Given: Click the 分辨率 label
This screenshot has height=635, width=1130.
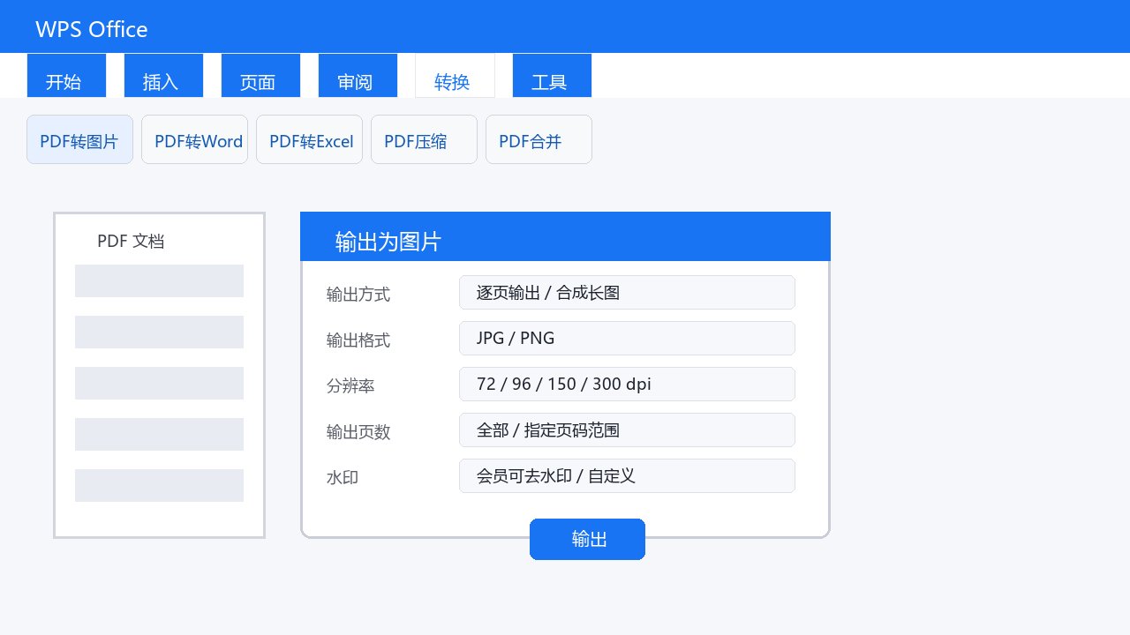Looking at the screenshot, I should [350, 386].
